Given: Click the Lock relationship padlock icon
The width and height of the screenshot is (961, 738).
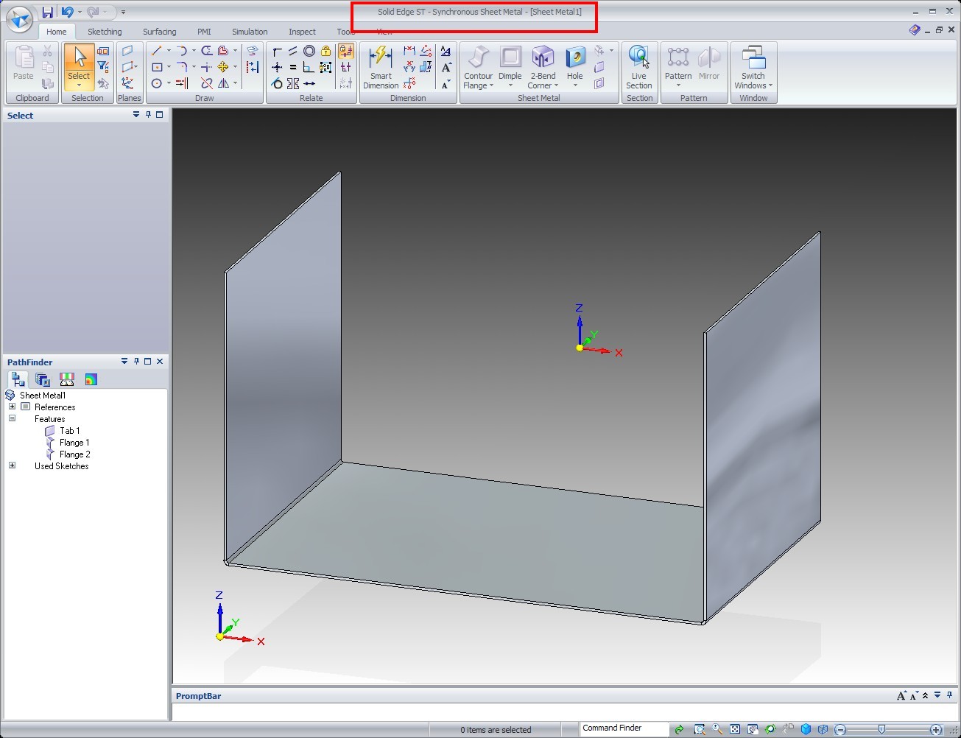Looking at the screenshot, I should click(x=325, y=51).
